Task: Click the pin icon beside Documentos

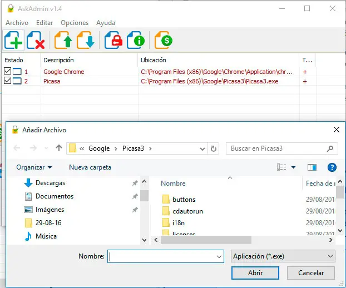Action: coord(135,196)
